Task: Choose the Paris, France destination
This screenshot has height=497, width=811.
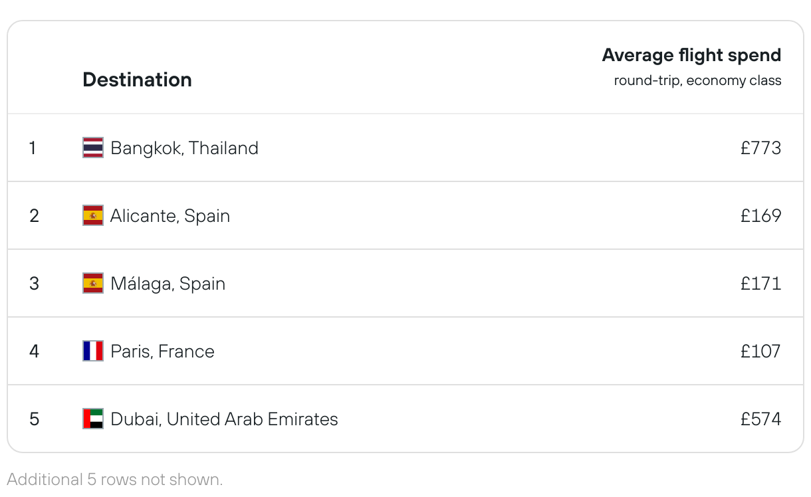Action: coord(162,351)
